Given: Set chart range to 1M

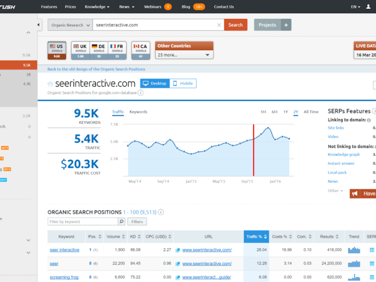Looking at the screenshot, I should [263, 112].
